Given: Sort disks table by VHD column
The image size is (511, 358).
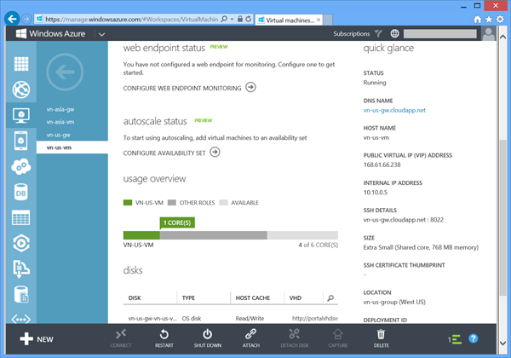Looking at the screenshot, I should coord(296,298).
